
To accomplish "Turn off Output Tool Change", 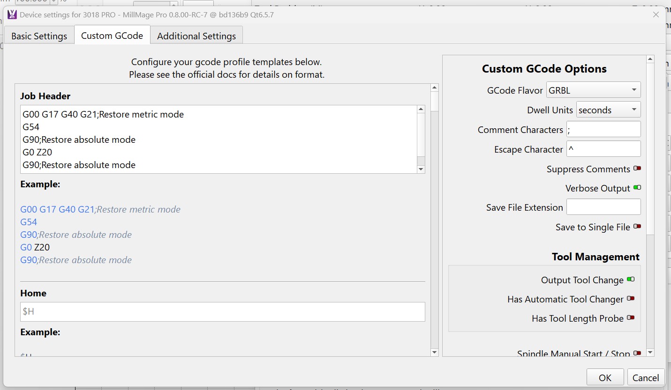I will (x=630, y=280).
